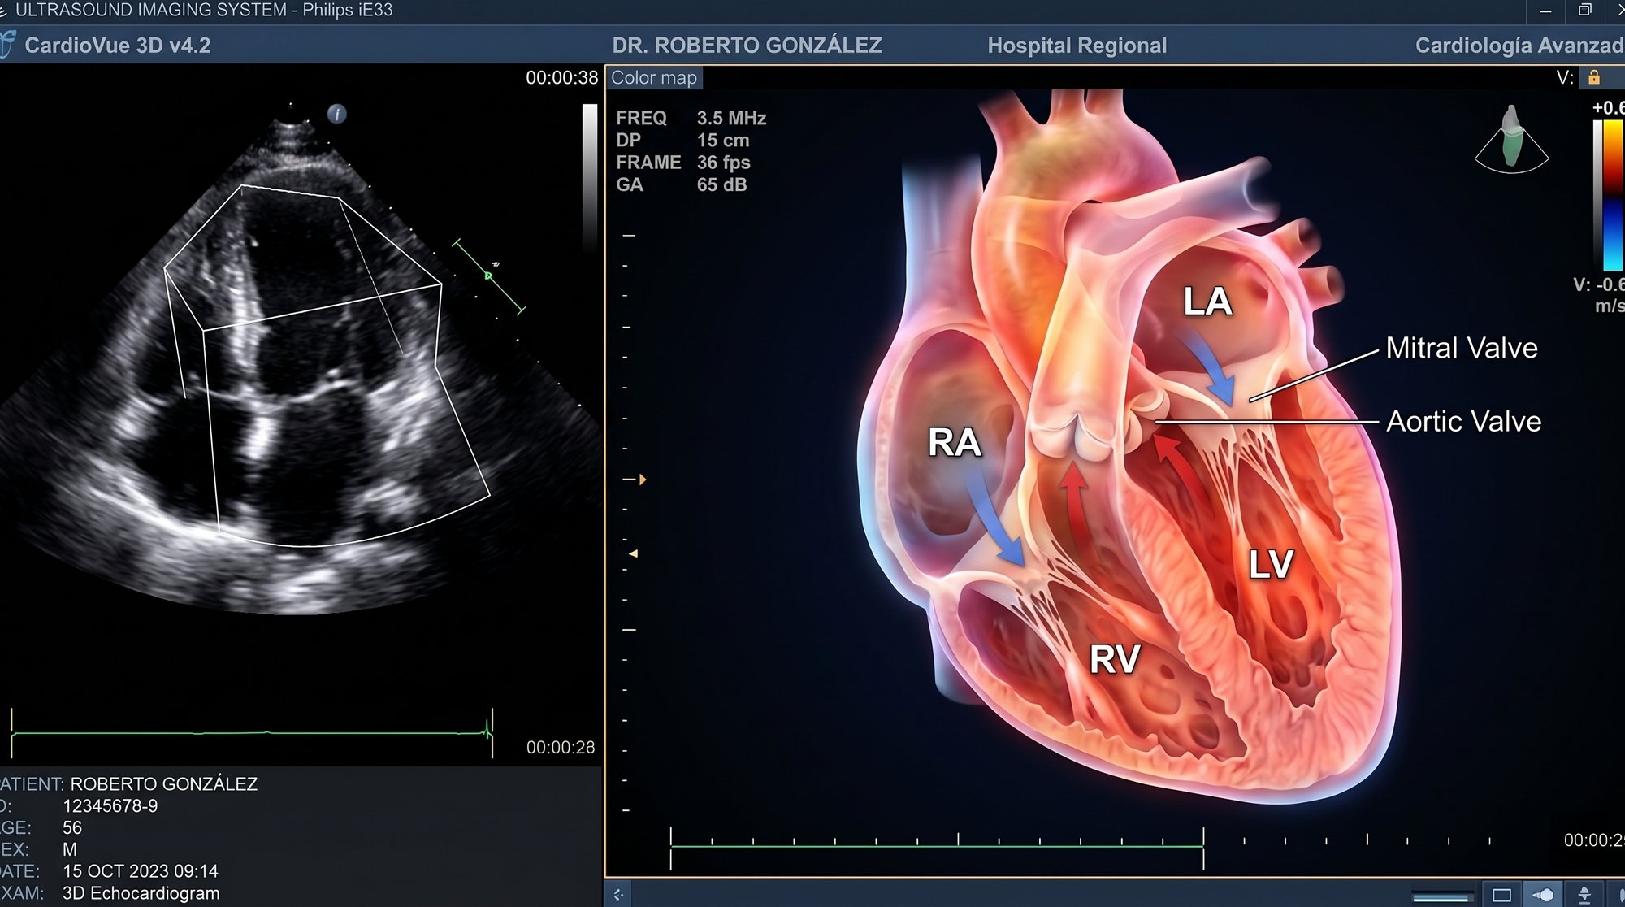Click the Hospital Regional header text
1625x907 pixels.
coord(1077,46)
